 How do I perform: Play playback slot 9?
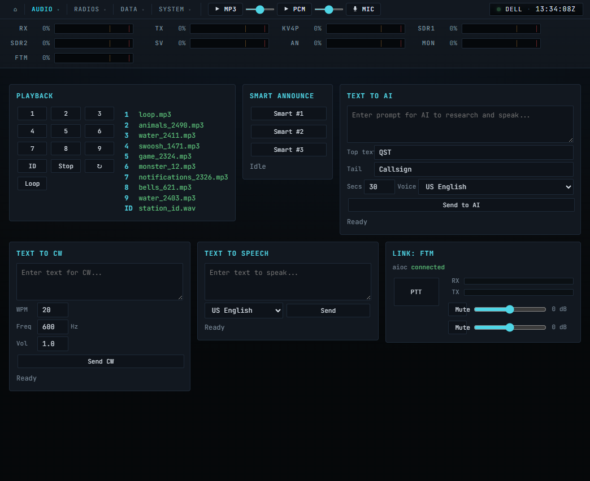[x=99, y=148]
